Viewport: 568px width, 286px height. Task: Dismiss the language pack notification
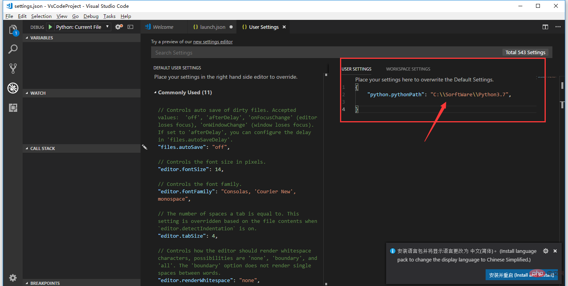click(x=556, y=251)
